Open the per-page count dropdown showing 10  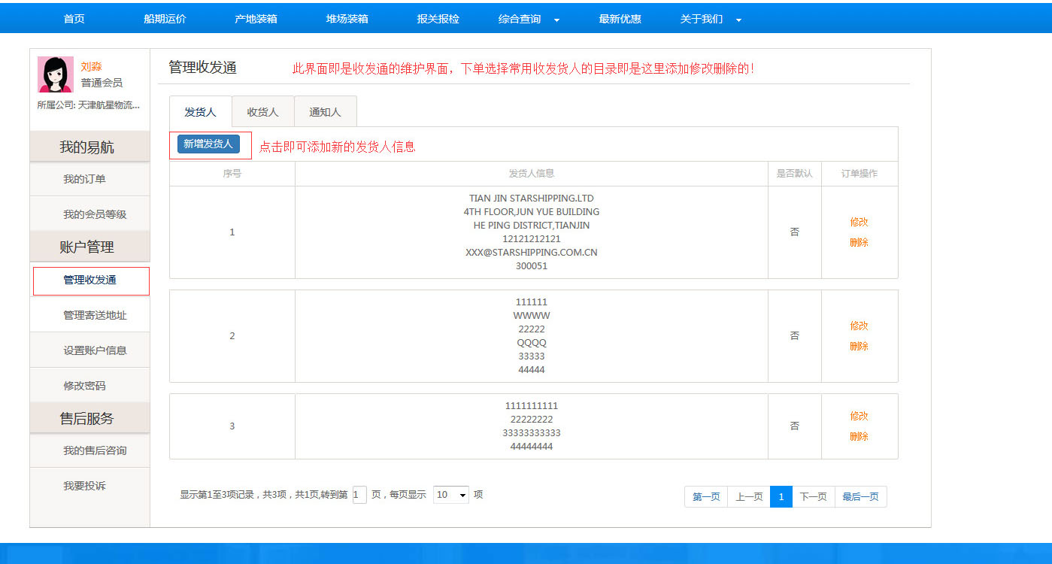[x=451, y=495]
